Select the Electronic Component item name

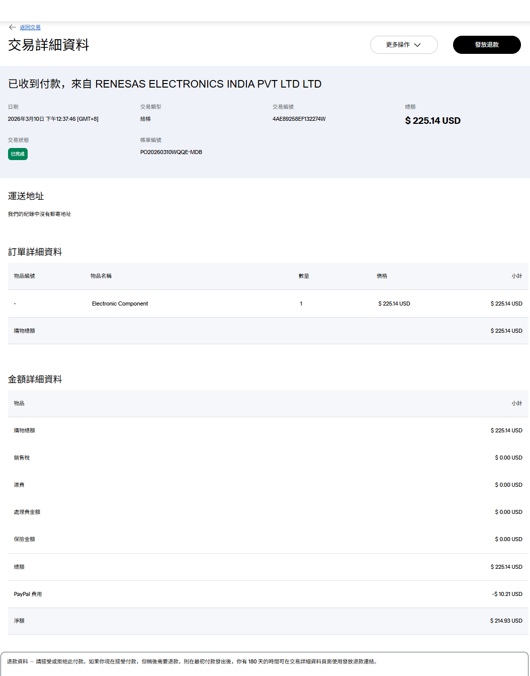click(x=120, y=304)
